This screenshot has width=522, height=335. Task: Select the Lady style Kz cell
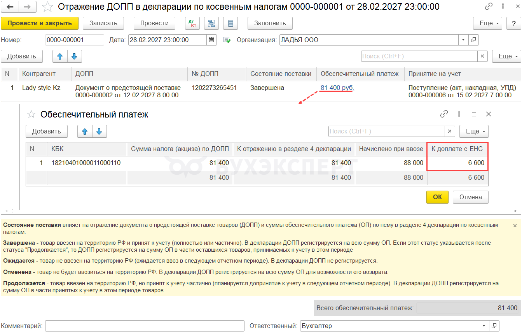(45, 91)
